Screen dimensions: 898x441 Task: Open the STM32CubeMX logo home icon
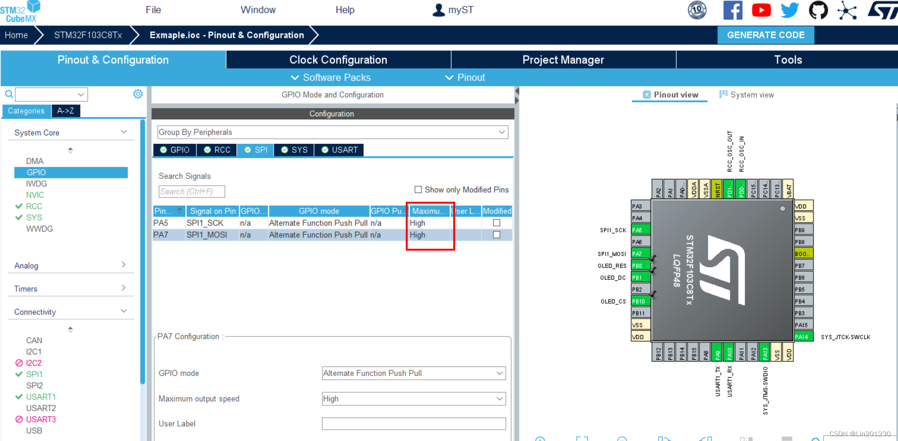20,11
